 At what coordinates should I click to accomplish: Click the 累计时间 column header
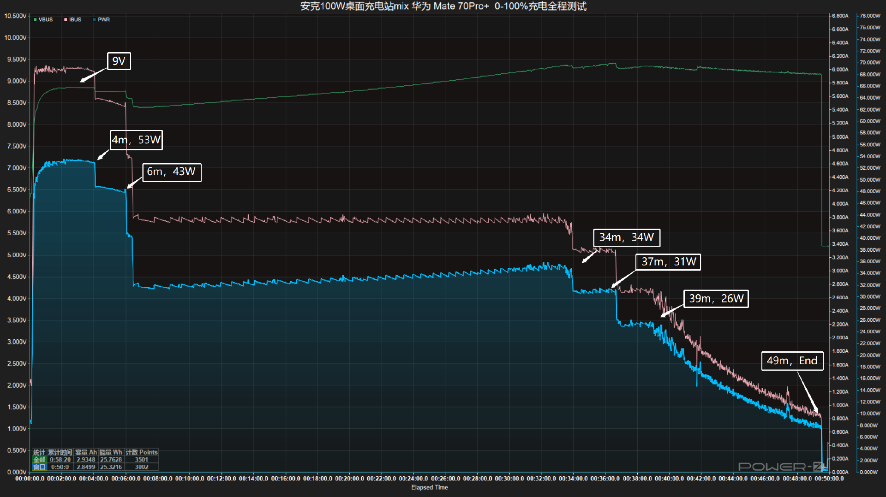pyautogui.click(x=60, y=452)
